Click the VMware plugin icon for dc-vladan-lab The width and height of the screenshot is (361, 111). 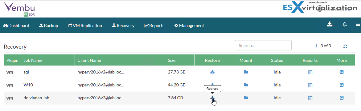(x=10, y=98)
